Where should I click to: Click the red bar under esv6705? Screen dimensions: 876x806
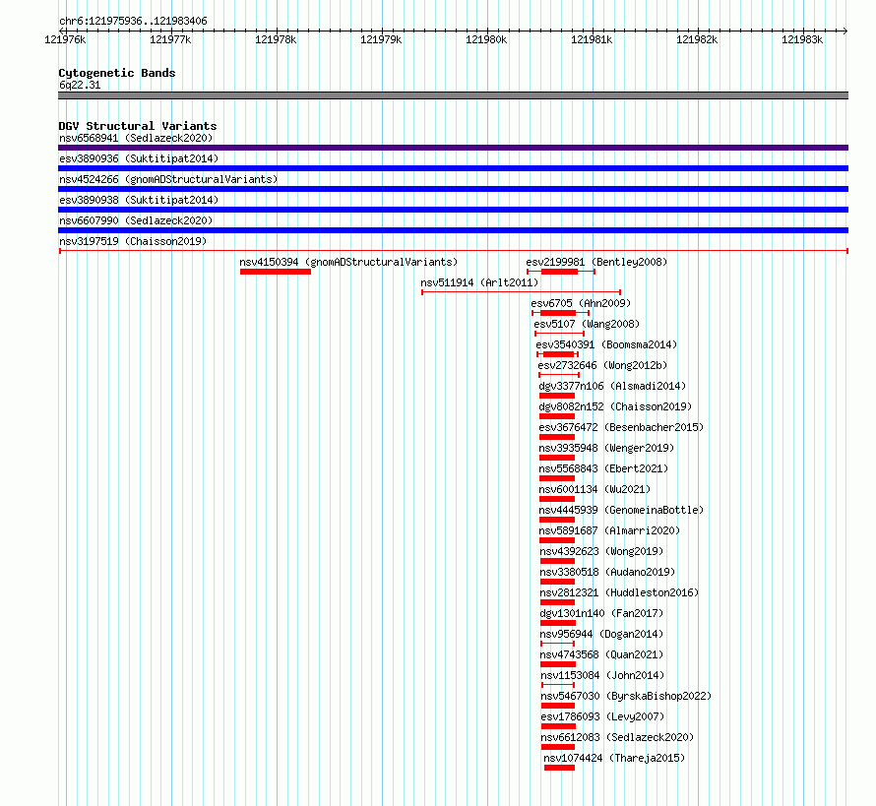coord(558,313)
